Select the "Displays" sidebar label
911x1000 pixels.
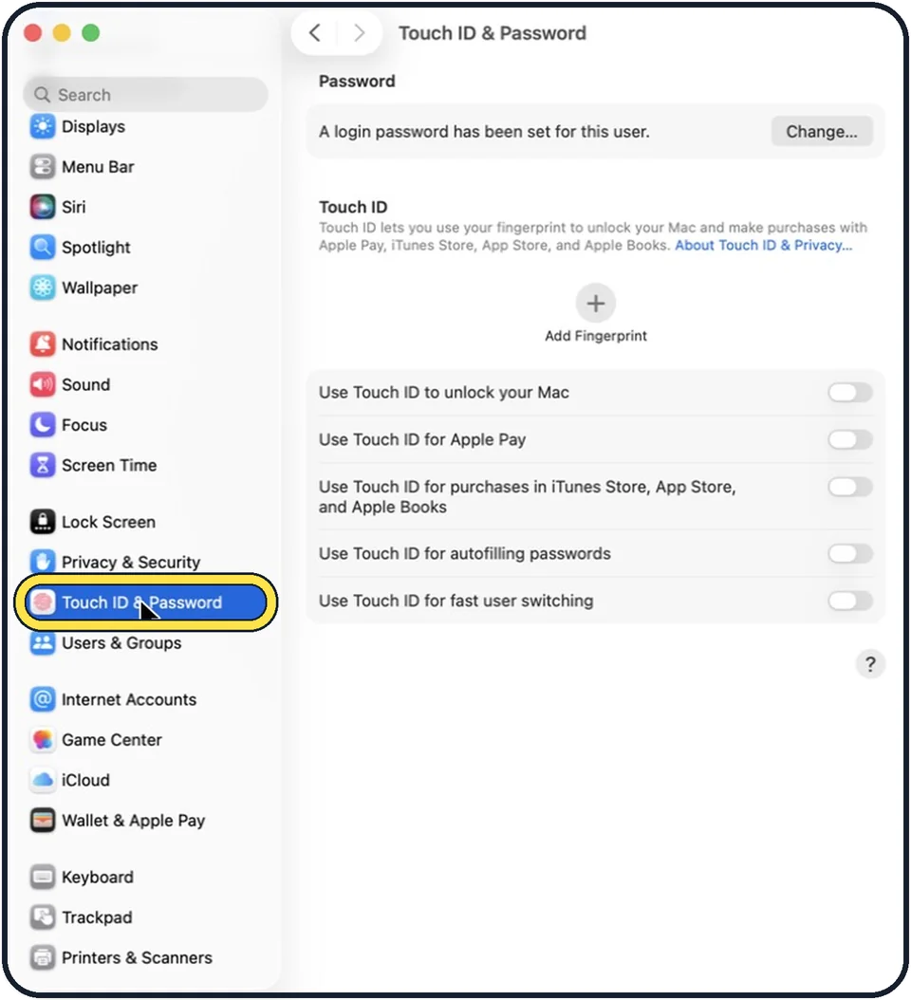click(93, 127)
